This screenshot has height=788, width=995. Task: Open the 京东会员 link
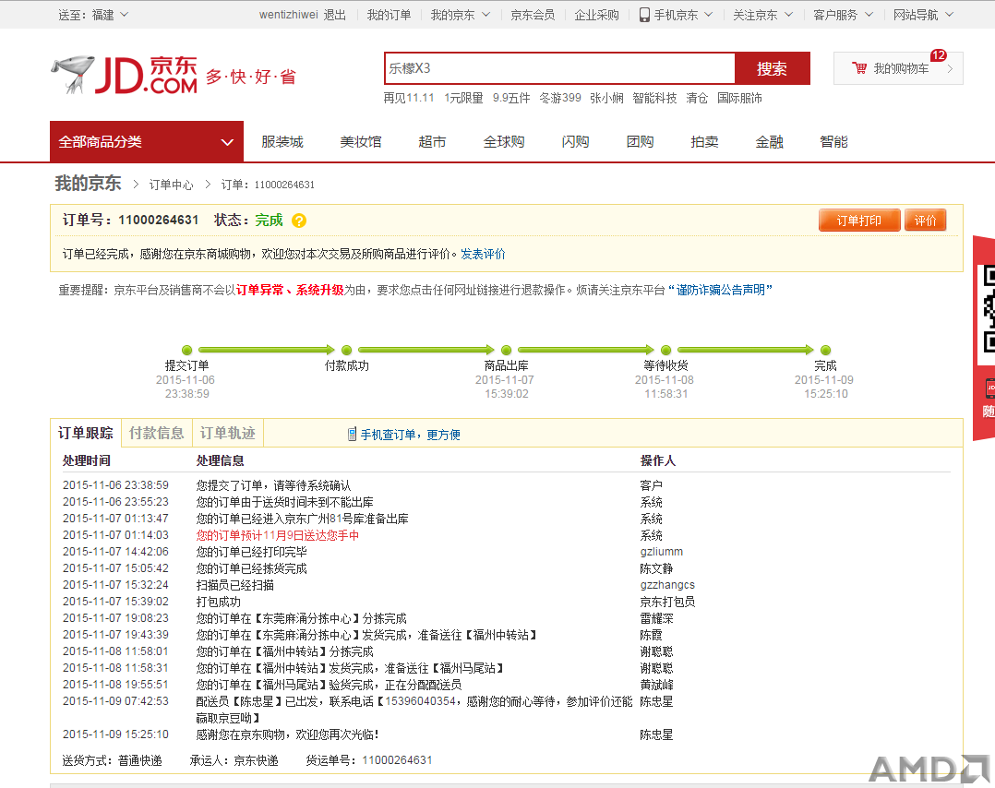click(533, 15)
